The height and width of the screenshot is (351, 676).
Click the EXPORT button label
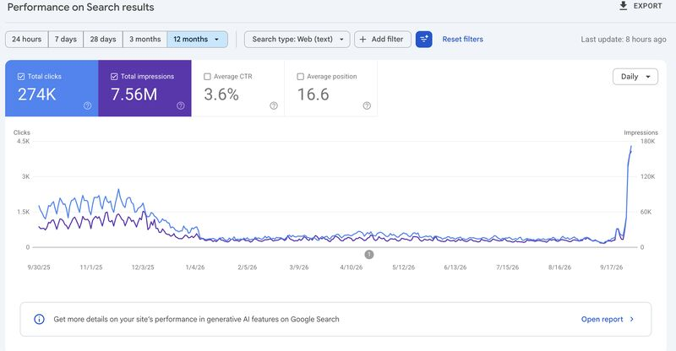tap(647, 6)
